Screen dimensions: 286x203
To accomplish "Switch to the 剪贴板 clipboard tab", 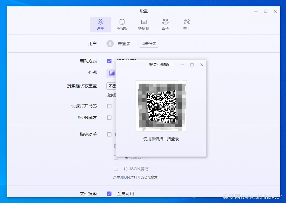I will 122,25.
